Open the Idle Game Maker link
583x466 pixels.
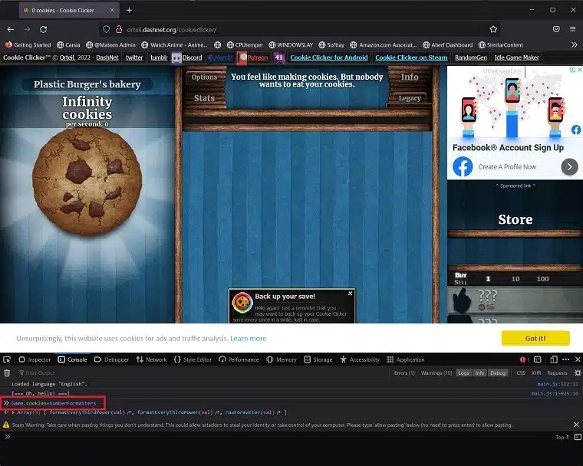pos(516,57)
